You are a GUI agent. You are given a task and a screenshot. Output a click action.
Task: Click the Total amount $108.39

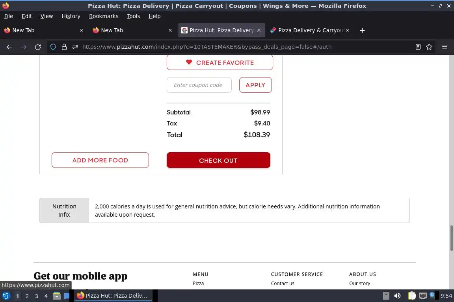257,134
